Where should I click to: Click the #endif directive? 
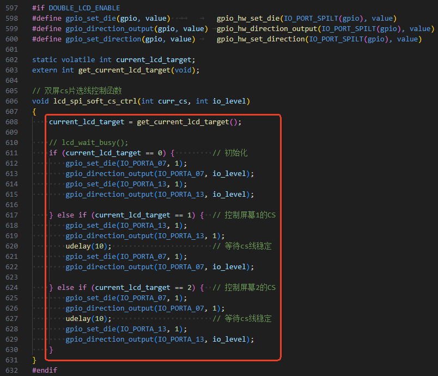point(45,371)
